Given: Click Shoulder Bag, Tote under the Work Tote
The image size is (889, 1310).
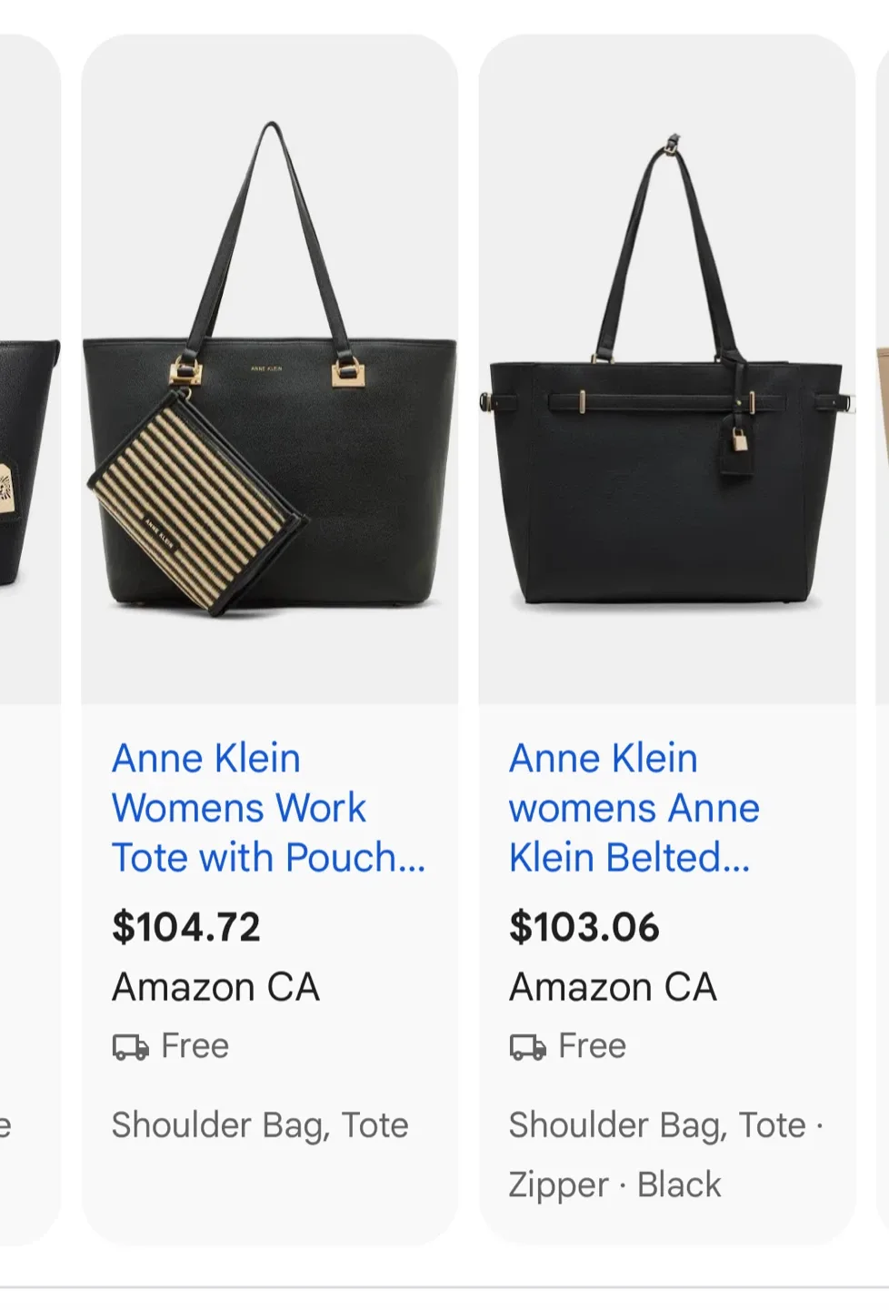Looking at the screenshot, I should 260,1125.
